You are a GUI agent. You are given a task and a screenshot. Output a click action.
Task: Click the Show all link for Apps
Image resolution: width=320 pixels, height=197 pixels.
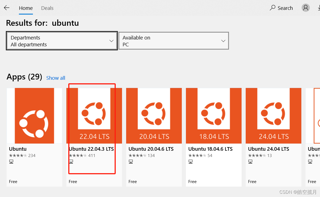pos(56,78)
